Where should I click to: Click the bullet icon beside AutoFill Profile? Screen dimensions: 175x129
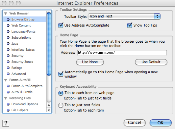[x=8, y=92]
